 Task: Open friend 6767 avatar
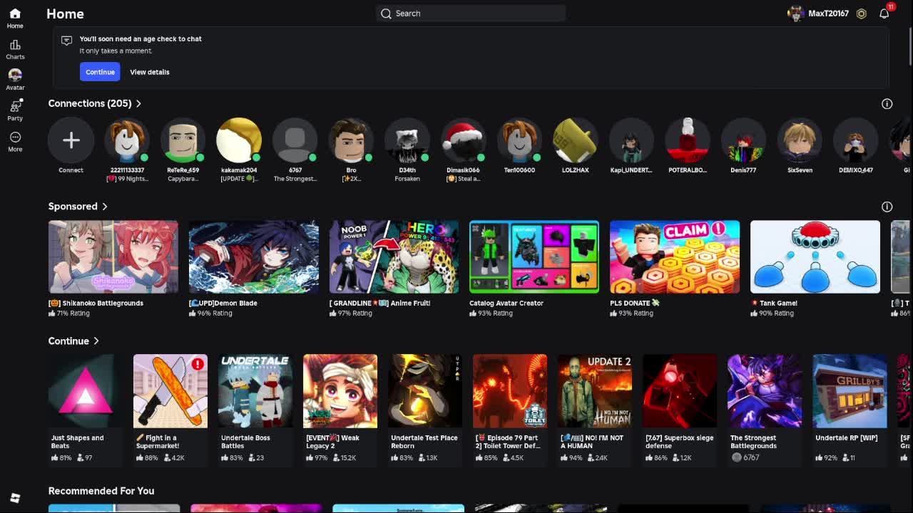pyautogui.click(x=295, y=140)
